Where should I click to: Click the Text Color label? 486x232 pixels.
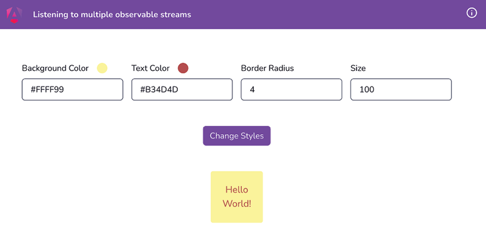(150, 68)
